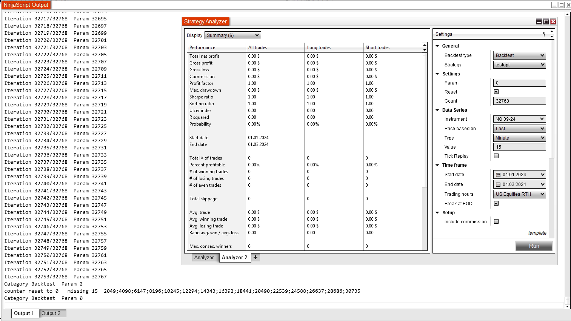Image resolution: width=571 pixels, height=321 pixels.
Task: Collapse the Time frame section
Action: pyautogui.click(x=437, y=165)
